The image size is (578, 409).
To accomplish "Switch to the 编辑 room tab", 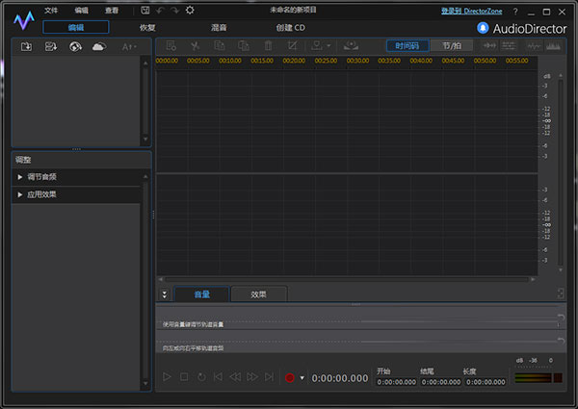I will coord(76,27).
